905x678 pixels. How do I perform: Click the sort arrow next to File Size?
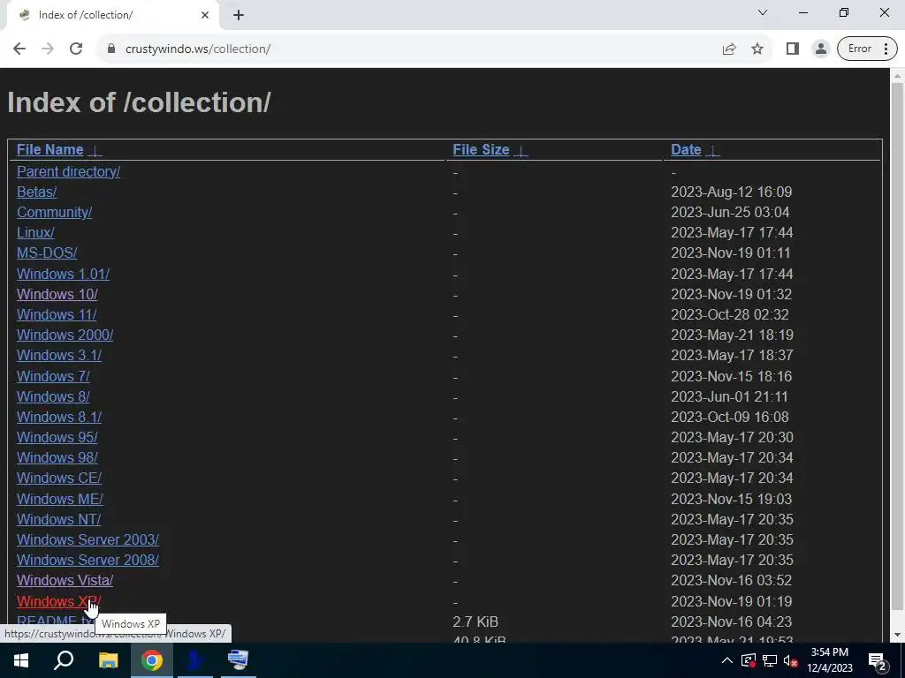tap(521, 151)
